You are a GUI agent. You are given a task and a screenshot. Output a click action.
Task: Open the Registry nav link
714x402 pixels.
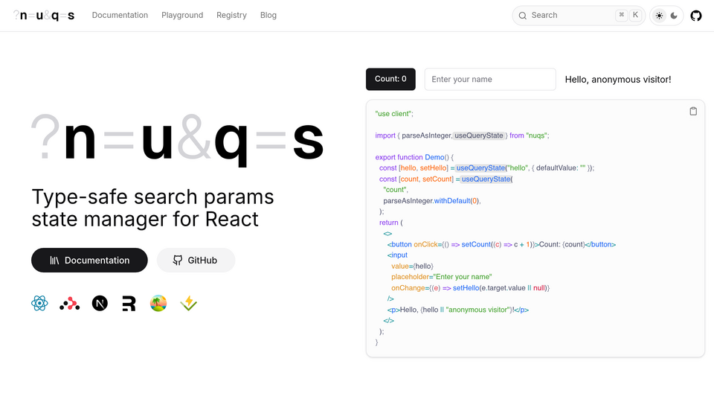[231, 15]
